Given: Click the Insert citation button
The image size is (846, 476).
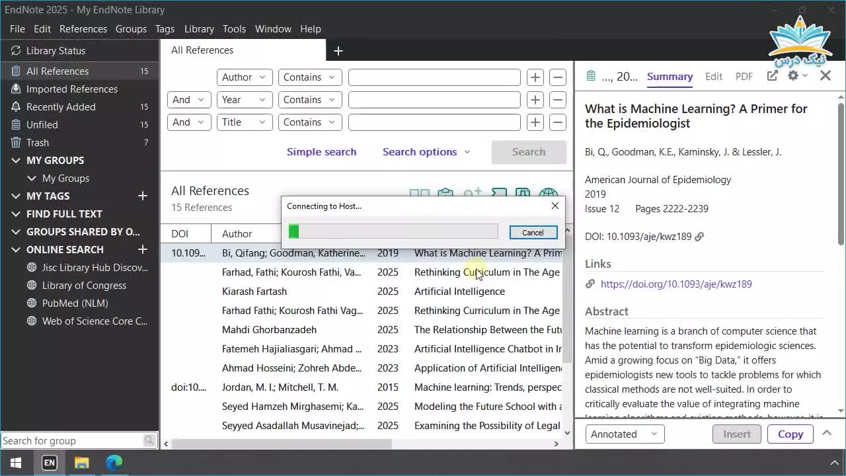Looking at the screenshot, I should click(737, 434).
